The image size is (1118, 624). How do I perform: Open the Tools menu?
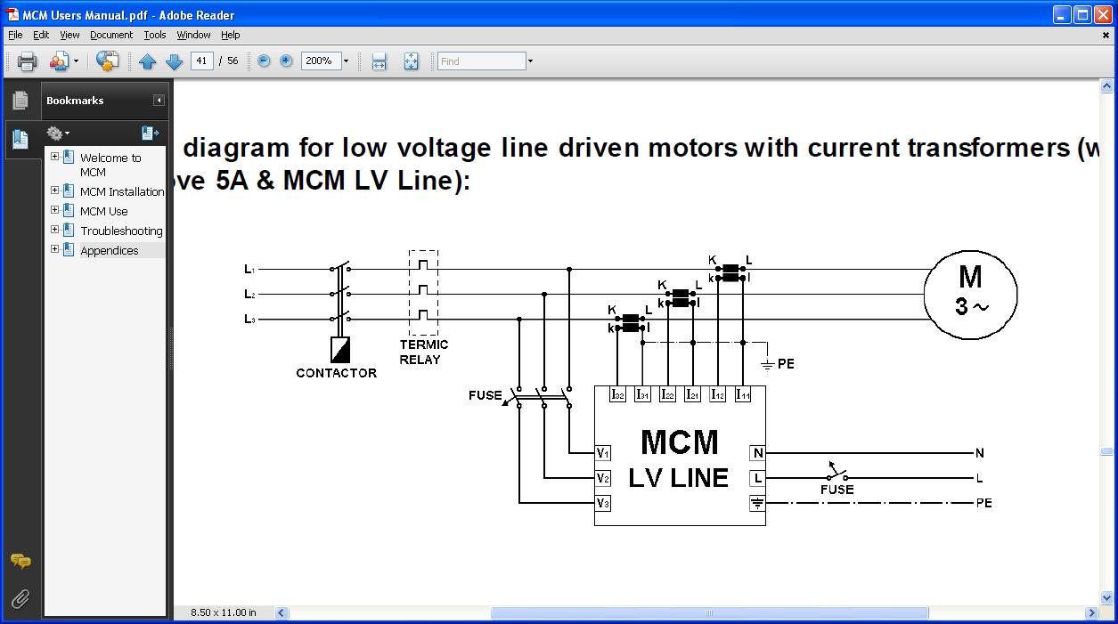(x=155, y=35)
